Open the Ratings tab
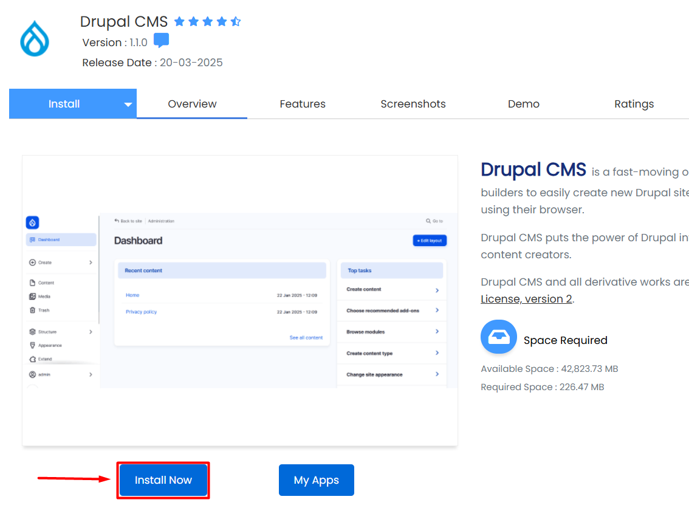This screenshot has height=505, width=689. 634,104
